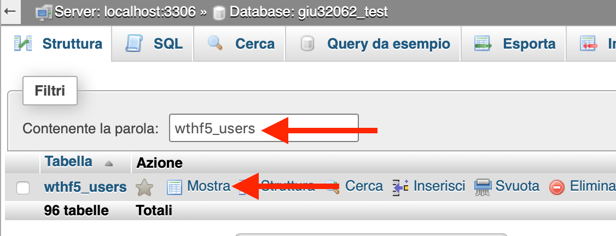
Task: Click the Inserisci row icon
Action: pos(400,187)
